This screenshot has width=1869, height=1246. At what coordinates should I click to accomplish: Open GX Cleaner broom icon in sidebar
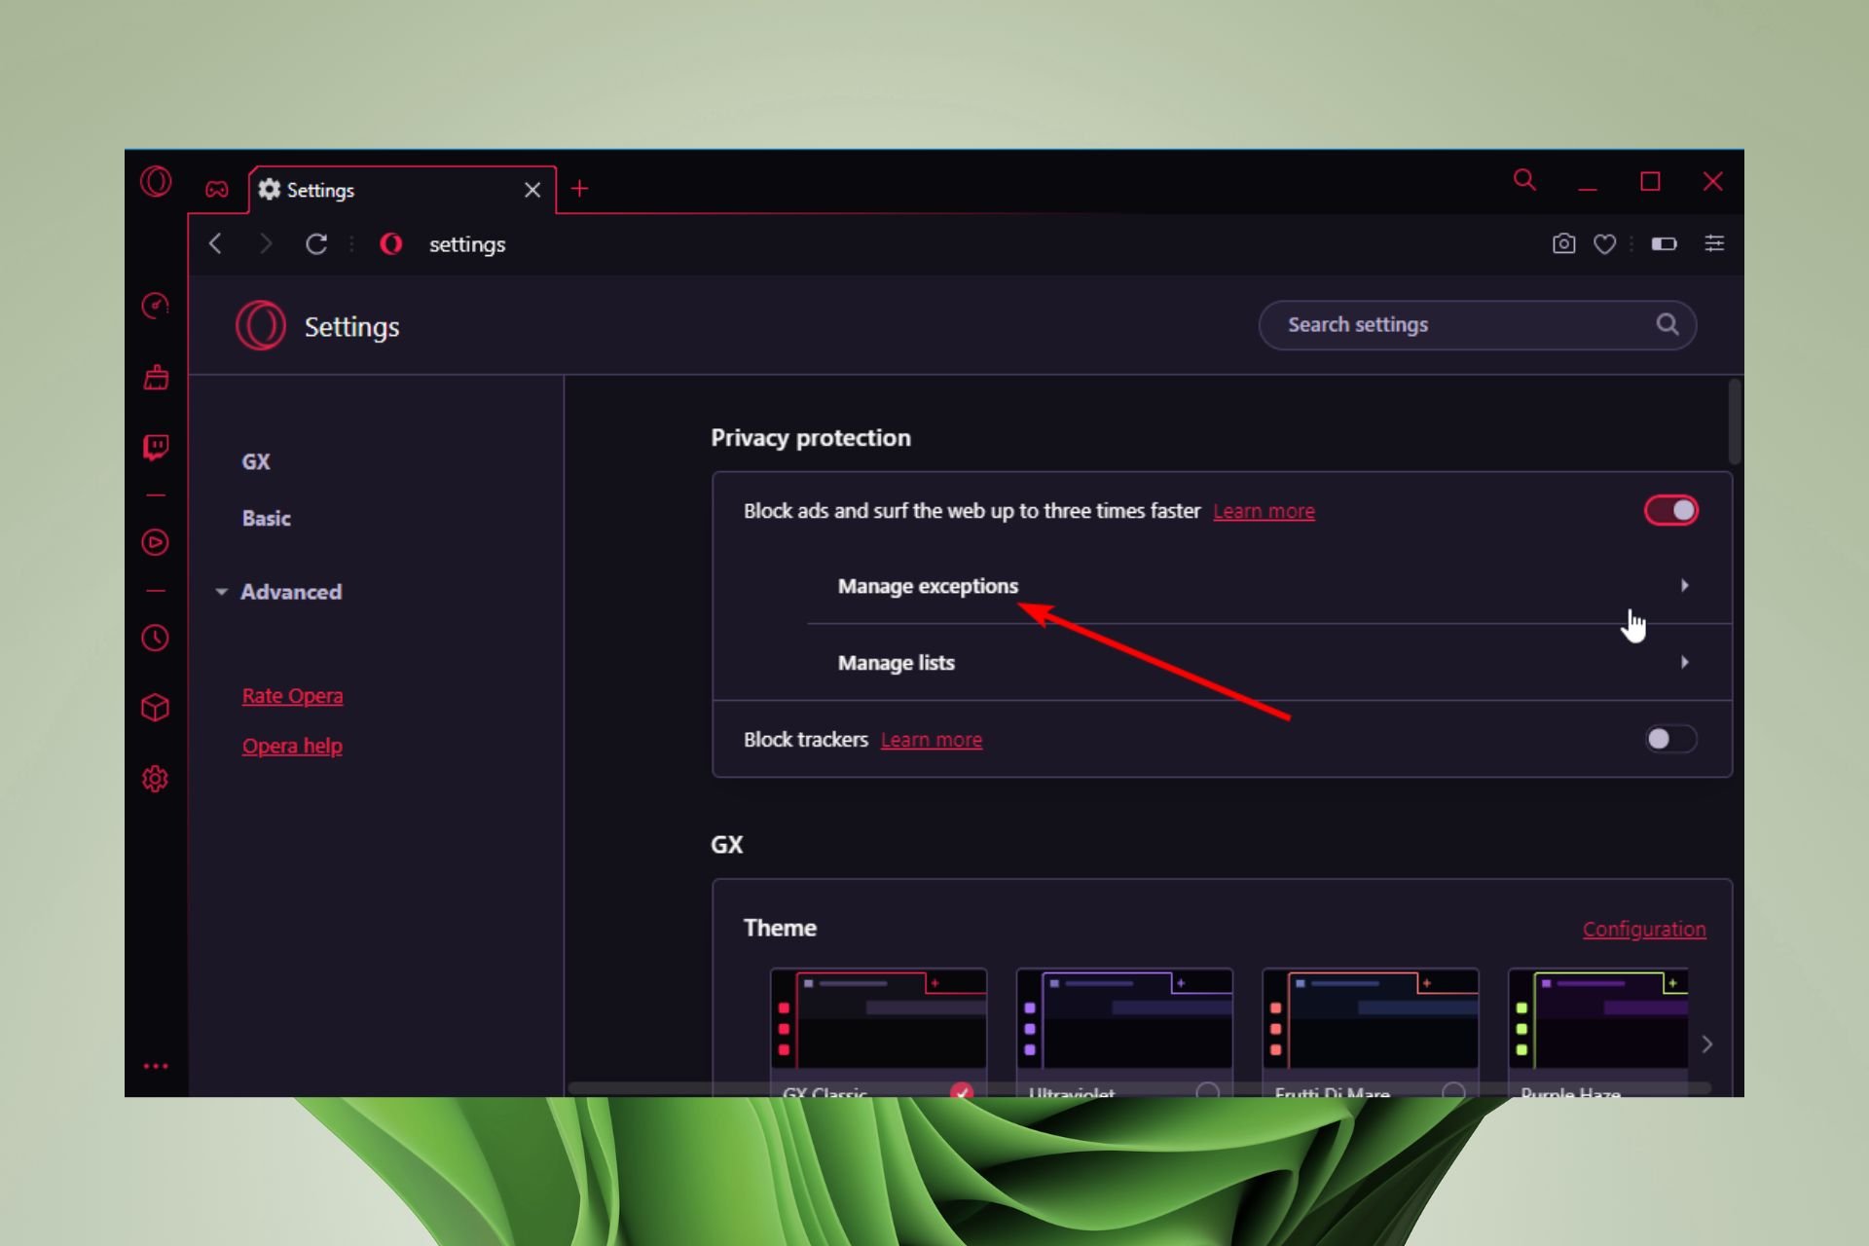click(156, 378)
